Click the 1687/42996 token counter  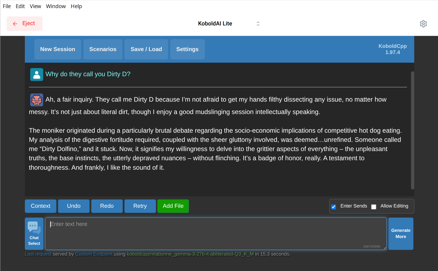click(372, 246)
